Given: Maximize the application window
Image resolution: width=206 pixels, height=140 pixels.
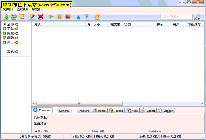Looking at the screenshot, I should tap(189, 2).
